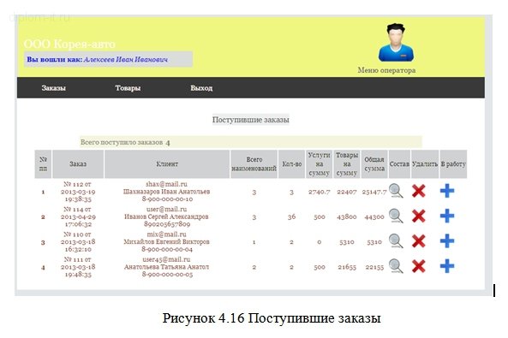Send order № 111 to work

click(x=447, y=266)
